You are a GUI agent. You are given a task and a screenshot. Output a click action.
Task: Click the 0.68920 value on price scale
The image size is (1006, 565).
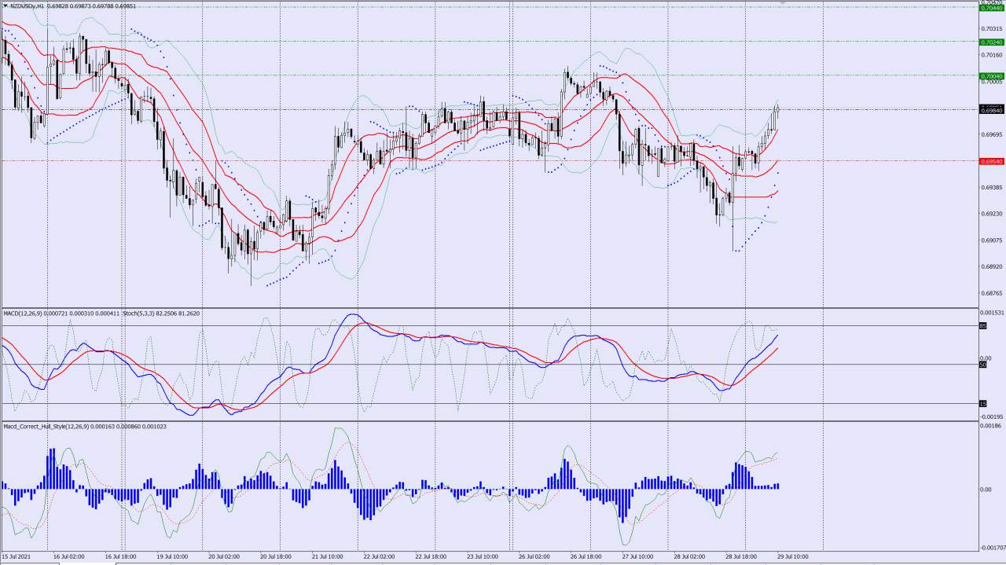click(993, 266)
